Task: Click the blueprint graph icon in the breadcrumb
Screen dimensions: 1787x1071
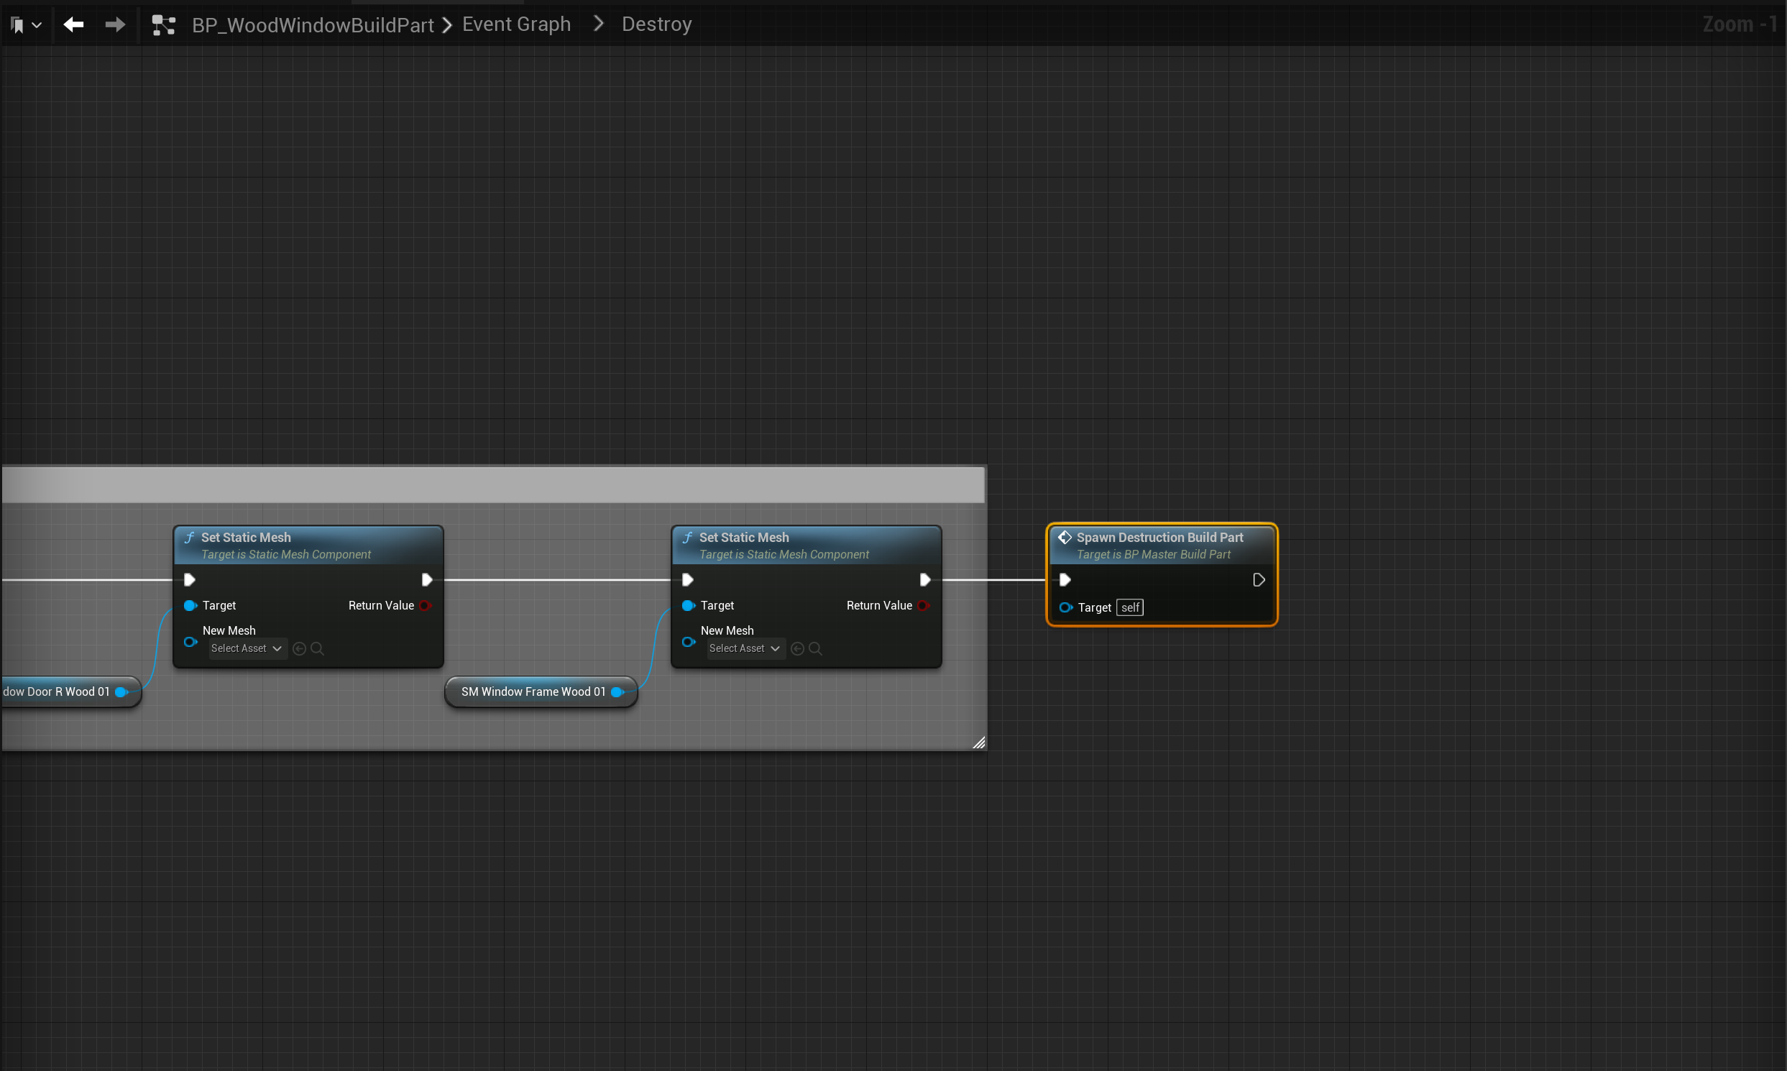Action: (x=164, y=25)
